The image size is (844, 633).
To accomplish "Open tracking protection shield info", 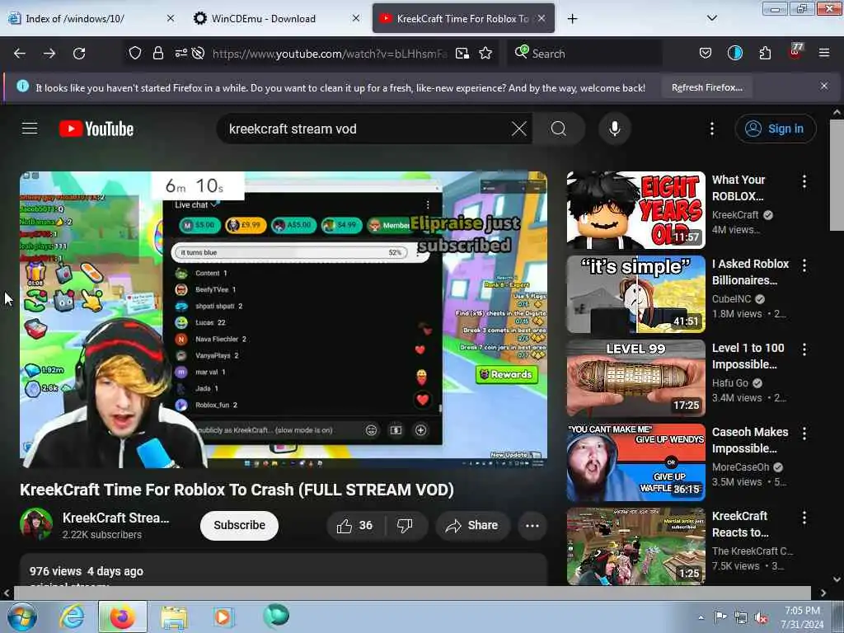I will click(x=135, y=54).
